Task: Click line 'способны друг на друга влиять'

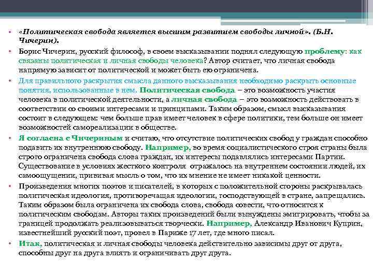Action: tap(125, 253)
